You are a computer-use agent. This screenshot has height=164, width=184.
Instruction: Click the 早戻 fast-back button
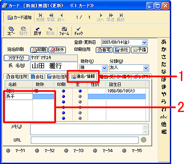[51, 18]
